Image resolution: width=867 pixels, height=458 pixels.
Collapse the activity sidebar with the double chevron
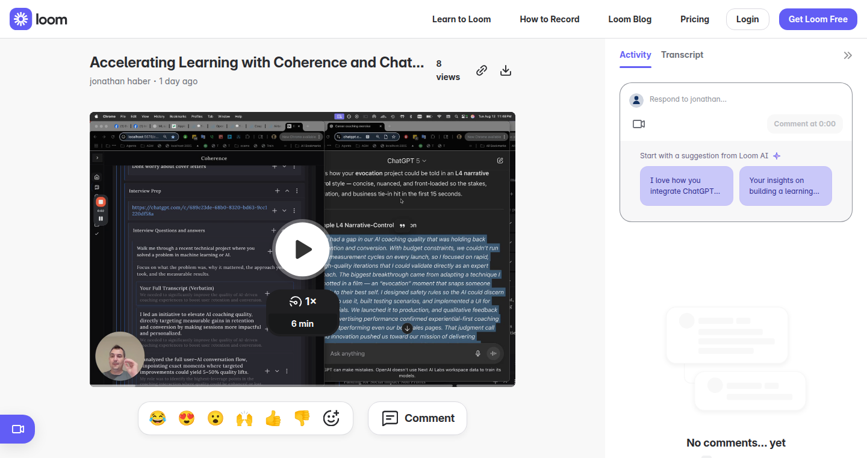(848, 55)
